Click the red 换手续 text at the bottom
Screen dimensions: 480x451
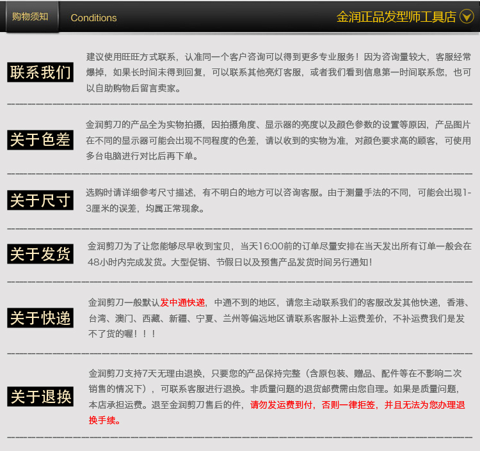pyautogui.click(x=104, y=420)
